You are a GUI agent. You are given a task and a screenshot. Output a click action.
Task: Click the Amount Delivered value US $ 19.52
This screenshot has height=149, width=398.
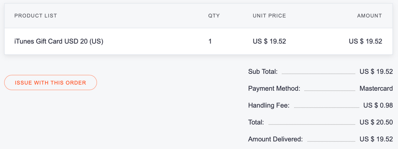point(376,139)
